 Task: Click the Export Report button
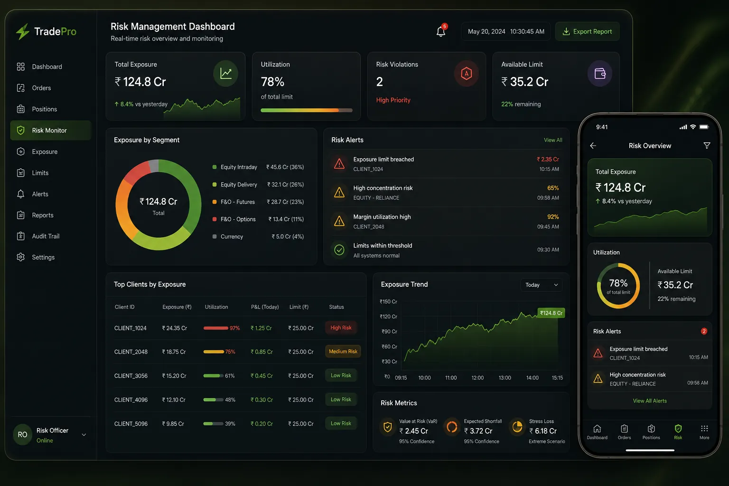587,31
